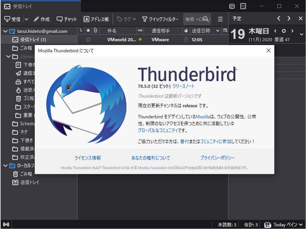Toggle the attachment column header in message list
This screenshot has width=306, height=229.
pyautogui.click(x=96, y=31)
